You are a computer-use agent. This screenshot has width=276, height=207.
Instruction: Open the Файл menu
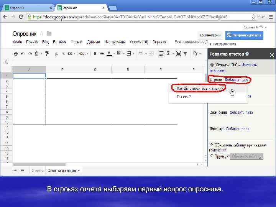(x=17, y=42)
